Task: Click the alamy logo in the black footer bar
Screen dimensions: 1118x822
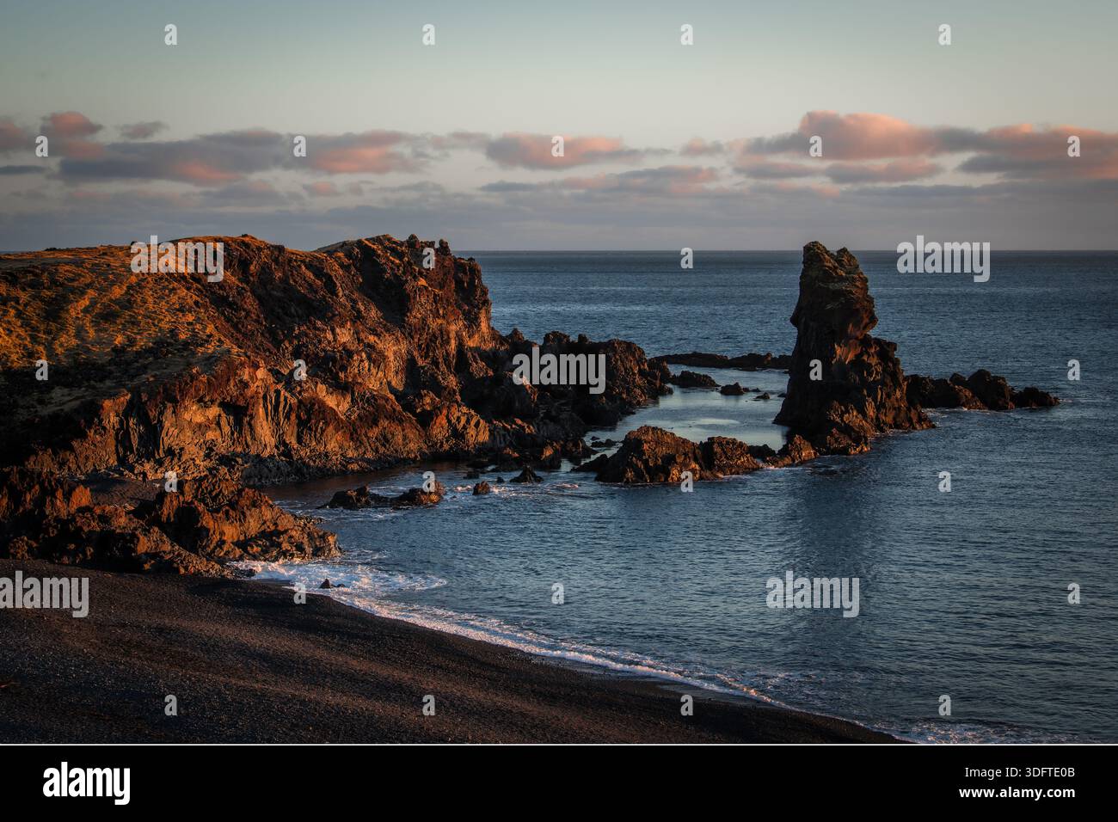Action: pyautogui.click(x=87, y=783)
